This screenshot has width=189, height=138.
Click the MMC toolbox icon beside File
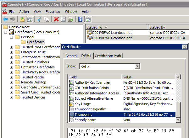[5, 12]
